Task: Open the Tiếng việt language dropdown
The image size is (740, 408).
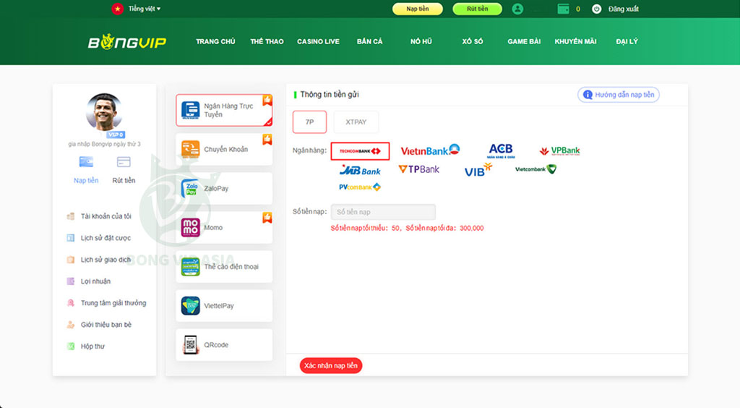Action: coord(144,9)
